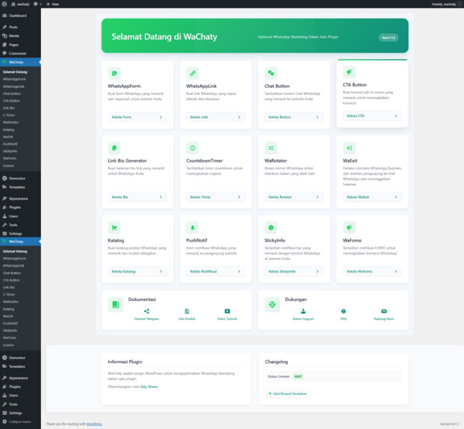
Task: Click the WordPress link in the footer
Action: pos(94,424)
